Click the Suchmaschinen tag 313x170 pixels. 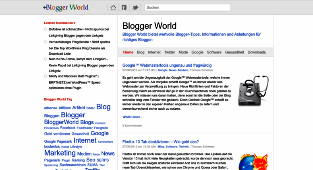click(x=73, y=165)
